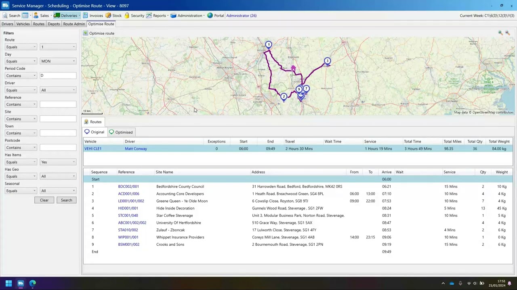Click the Star Coffee Stevenage site name
This screenshot has height=290, width=517.
coord(174,215)
